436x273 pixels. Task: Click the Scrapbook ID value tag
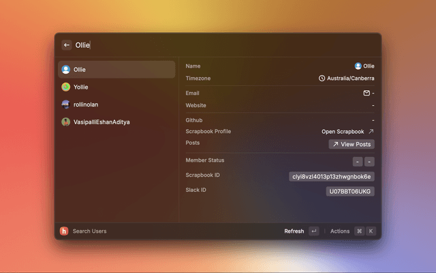tap(332, 176)
